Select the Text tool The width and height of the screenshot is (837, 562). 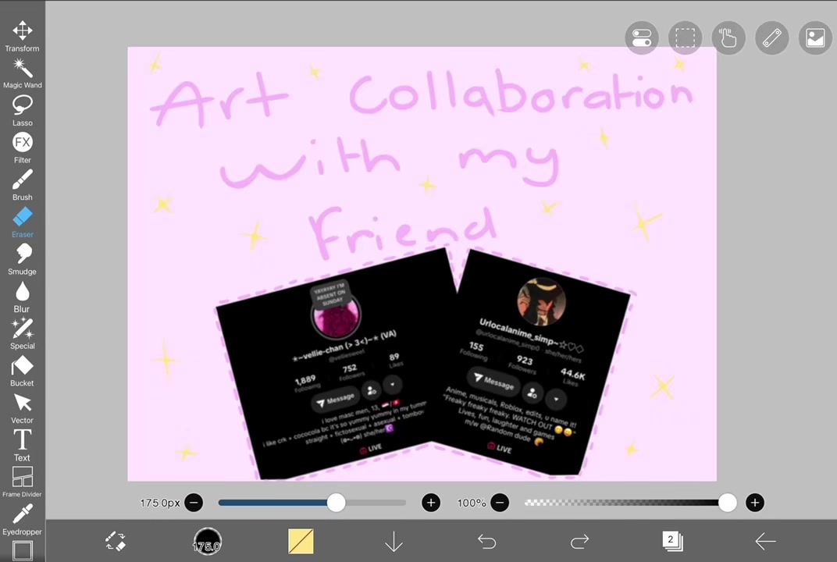[x=22, y=446]
